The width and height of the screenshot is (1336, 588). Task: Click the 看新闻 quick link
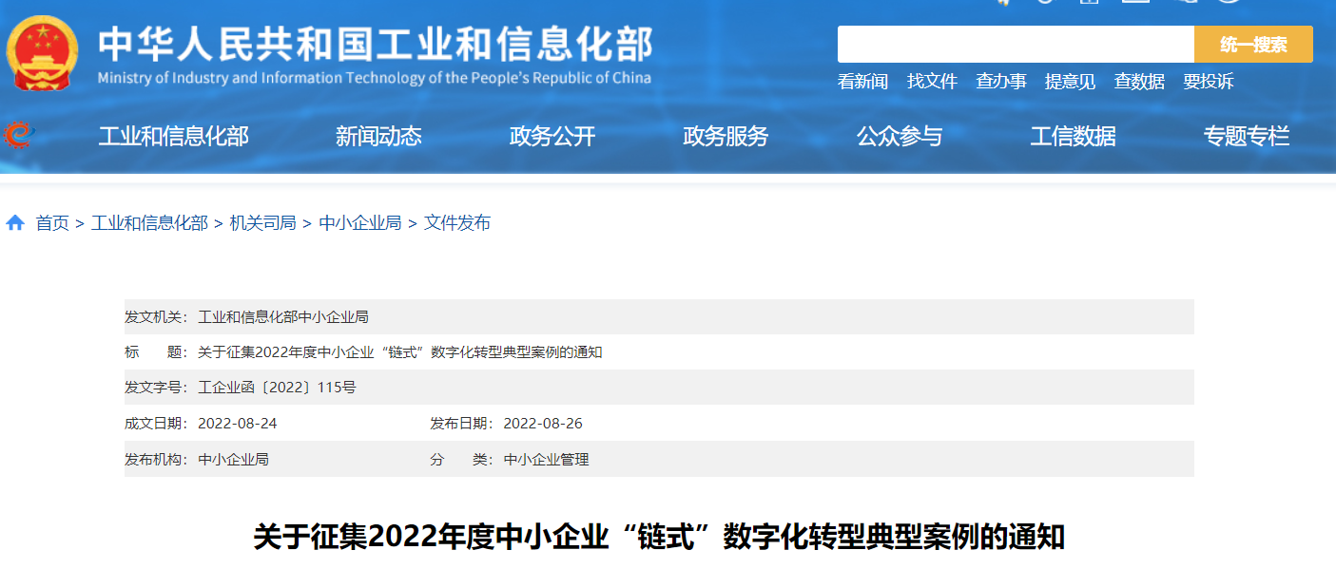(862, 82)
